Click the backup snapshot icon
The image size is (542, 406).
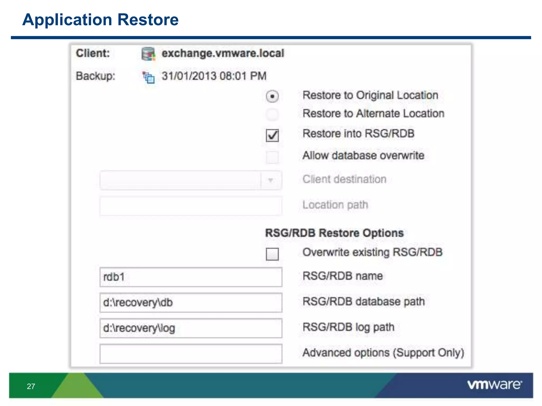coord(148,77)
